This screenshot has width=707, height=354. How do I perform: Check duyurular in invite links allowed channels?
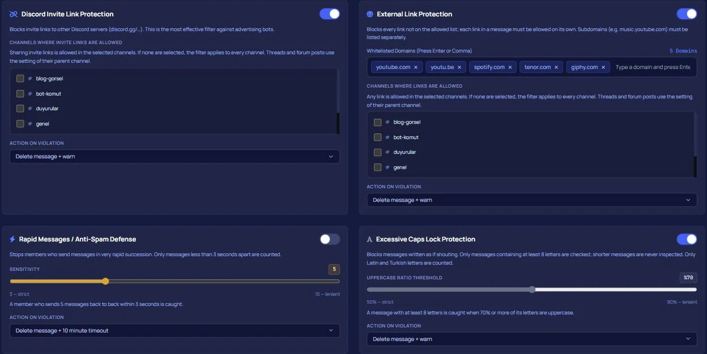click(x=20, y=109)
